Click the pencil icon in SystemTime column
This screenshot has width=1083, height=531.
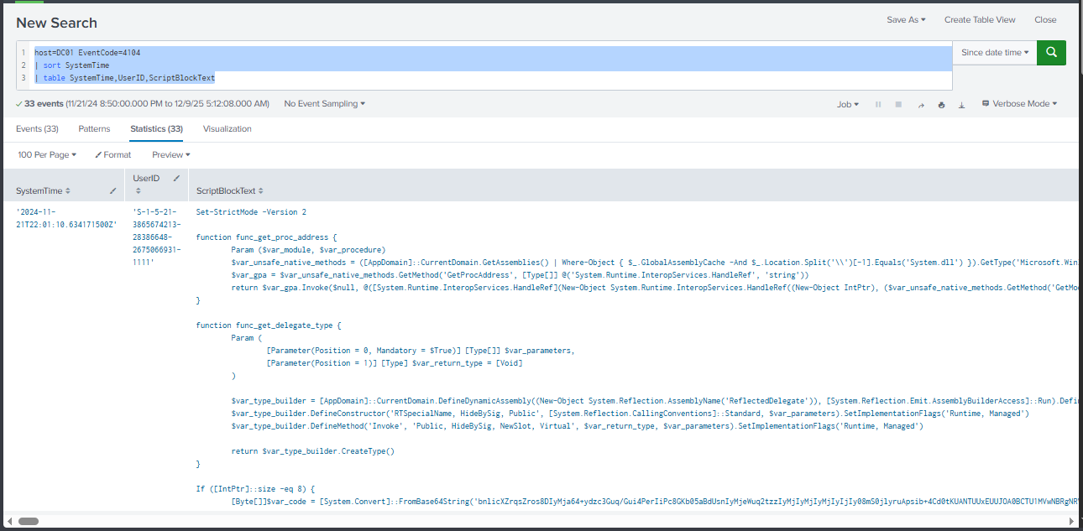pos(113,191)
